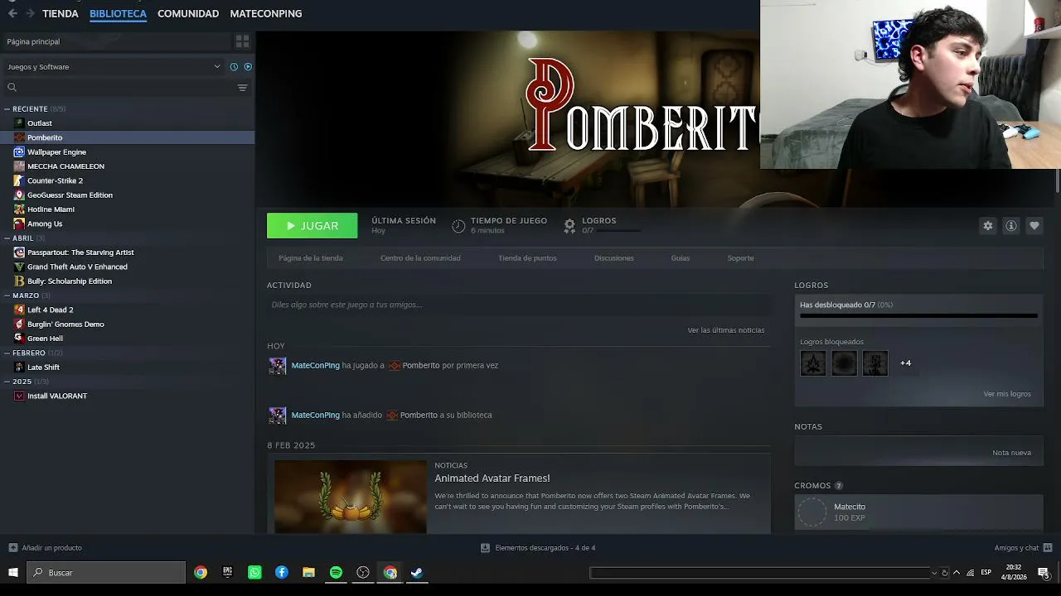Image resolution: width=1061 pixels, height=596 pixels.
Task: Open File Explorer from the taskbar
Action: [x=308, y=573]
